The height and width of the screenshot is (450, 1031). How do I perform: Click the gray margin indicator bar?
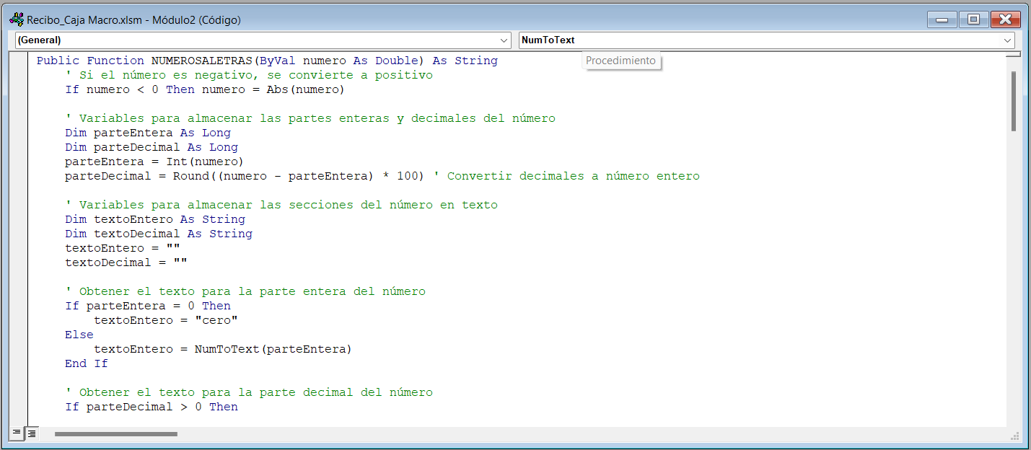[x=22, y=216]
